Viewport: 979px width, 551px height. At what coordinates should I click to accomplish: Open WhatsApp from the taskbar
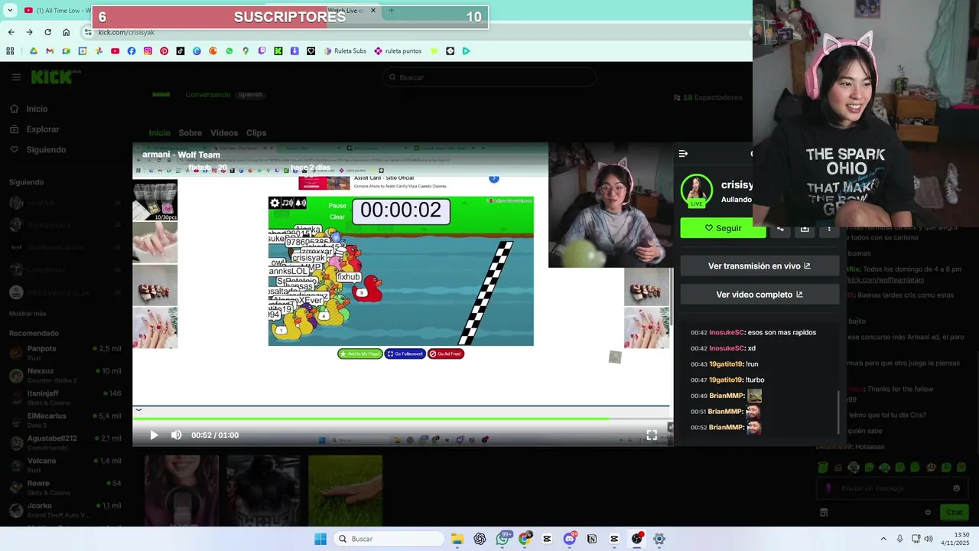[x=503, y=539]
